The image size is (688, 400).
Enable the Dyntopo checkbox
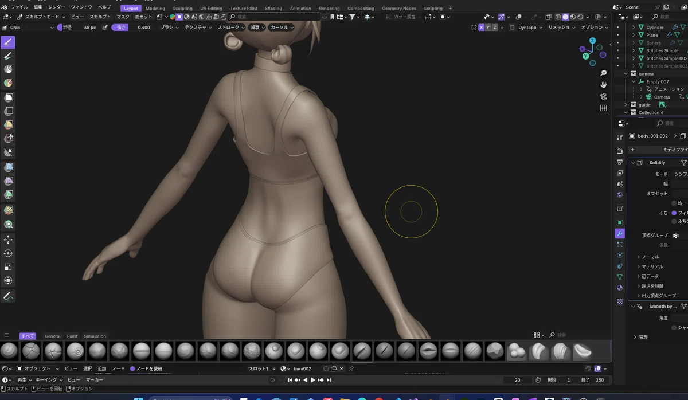coord(511,28)
